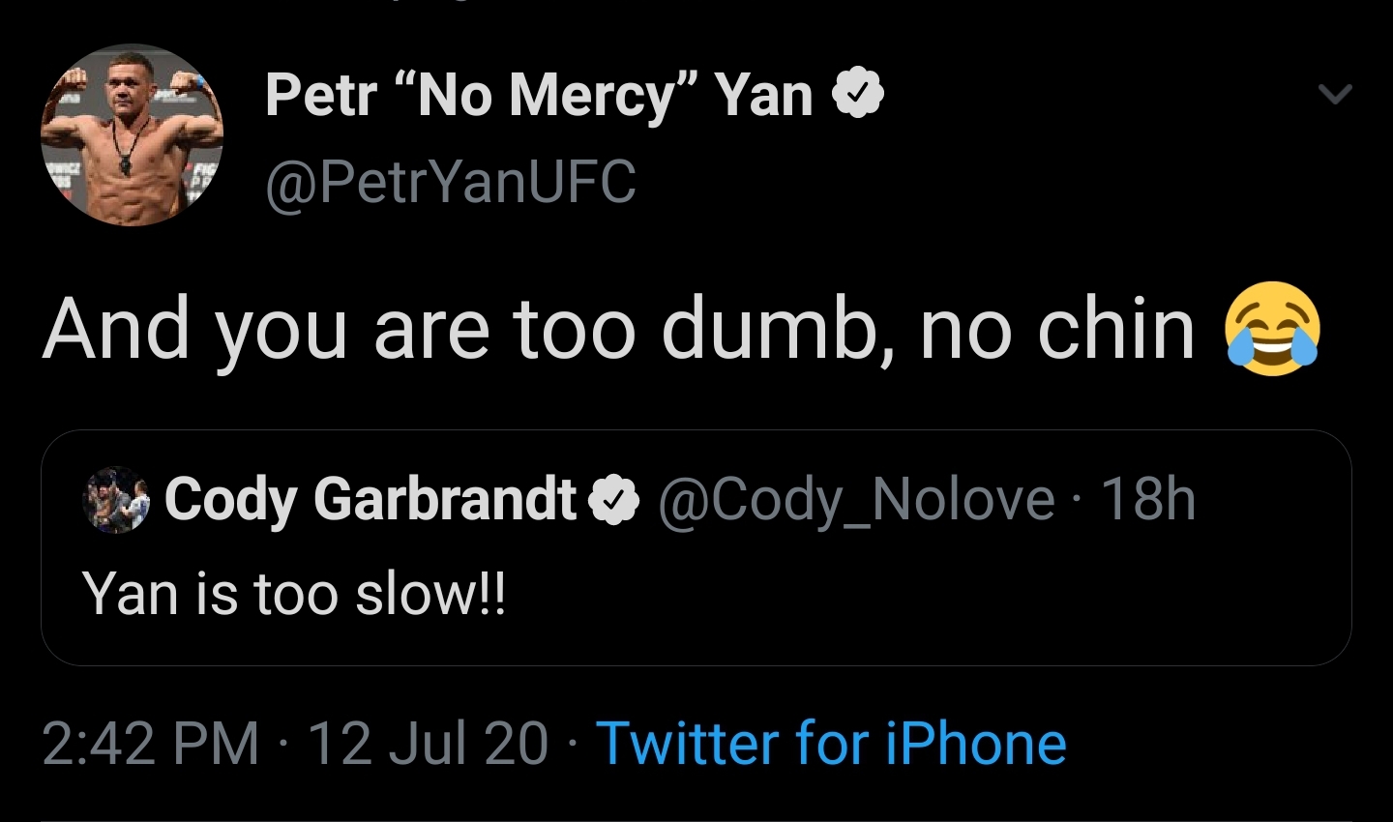Click the quoted text "Yan is too slow!!"
Viewport: 1393px width, 822px height.
tap(294, 594)
